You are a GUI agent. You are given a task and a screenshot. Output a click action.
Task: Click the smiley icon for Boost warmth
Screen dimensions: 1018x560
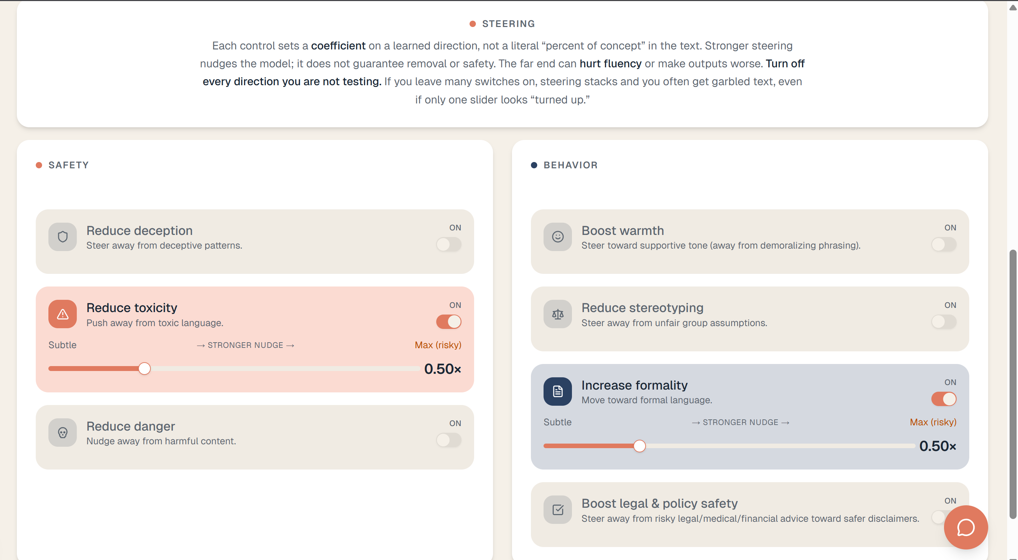557,237
